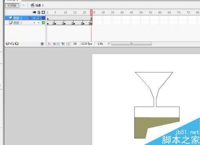The height and width of the screenshot is (145, 200).
Task: Click the purple outline swatch of 图层 2
Action: (x=43, y=18)
